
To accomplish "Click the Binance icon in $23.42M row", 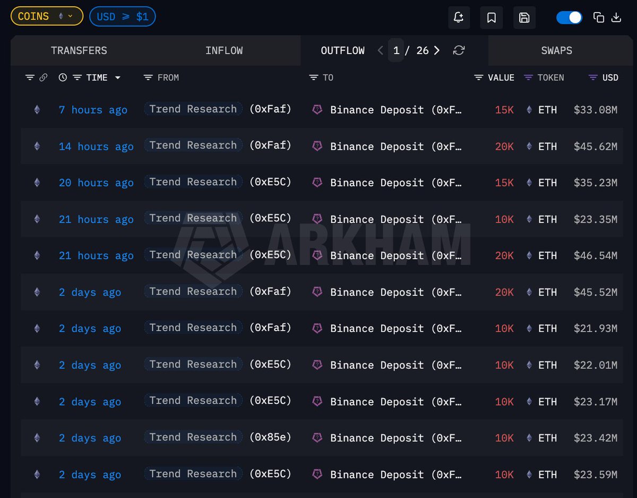I will (x=317, y=437).
